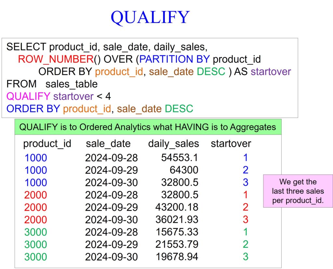Click the SELECT keyword starting the query

click(26, 47)
